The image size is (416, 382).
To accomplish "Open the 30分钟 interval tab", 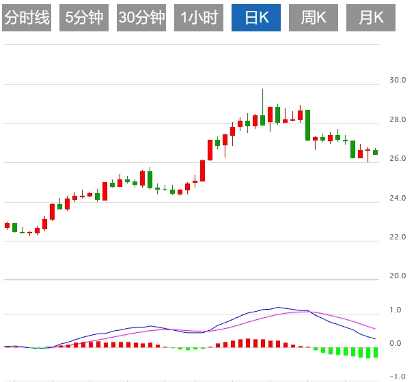I will point(141,18).
